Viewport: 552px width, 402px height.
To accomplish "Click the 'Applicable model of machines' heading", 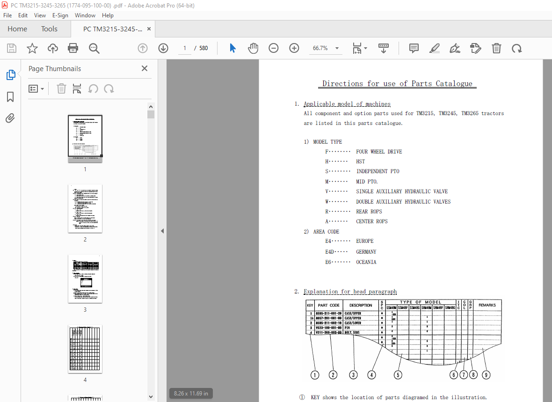I will click(x=347, y=104).
